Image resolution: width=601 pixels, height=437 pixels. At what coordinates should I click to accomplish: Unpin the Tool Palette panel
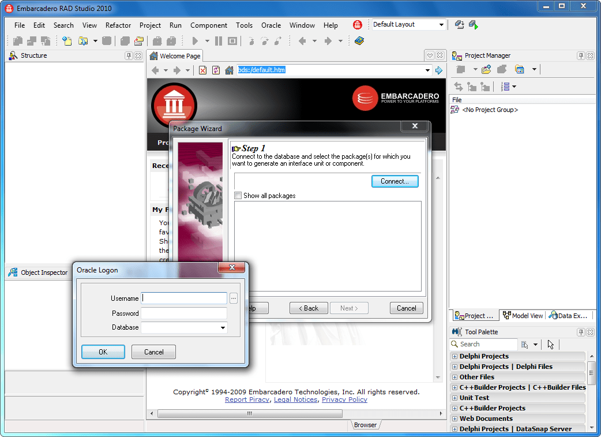[x=582, y=332]
